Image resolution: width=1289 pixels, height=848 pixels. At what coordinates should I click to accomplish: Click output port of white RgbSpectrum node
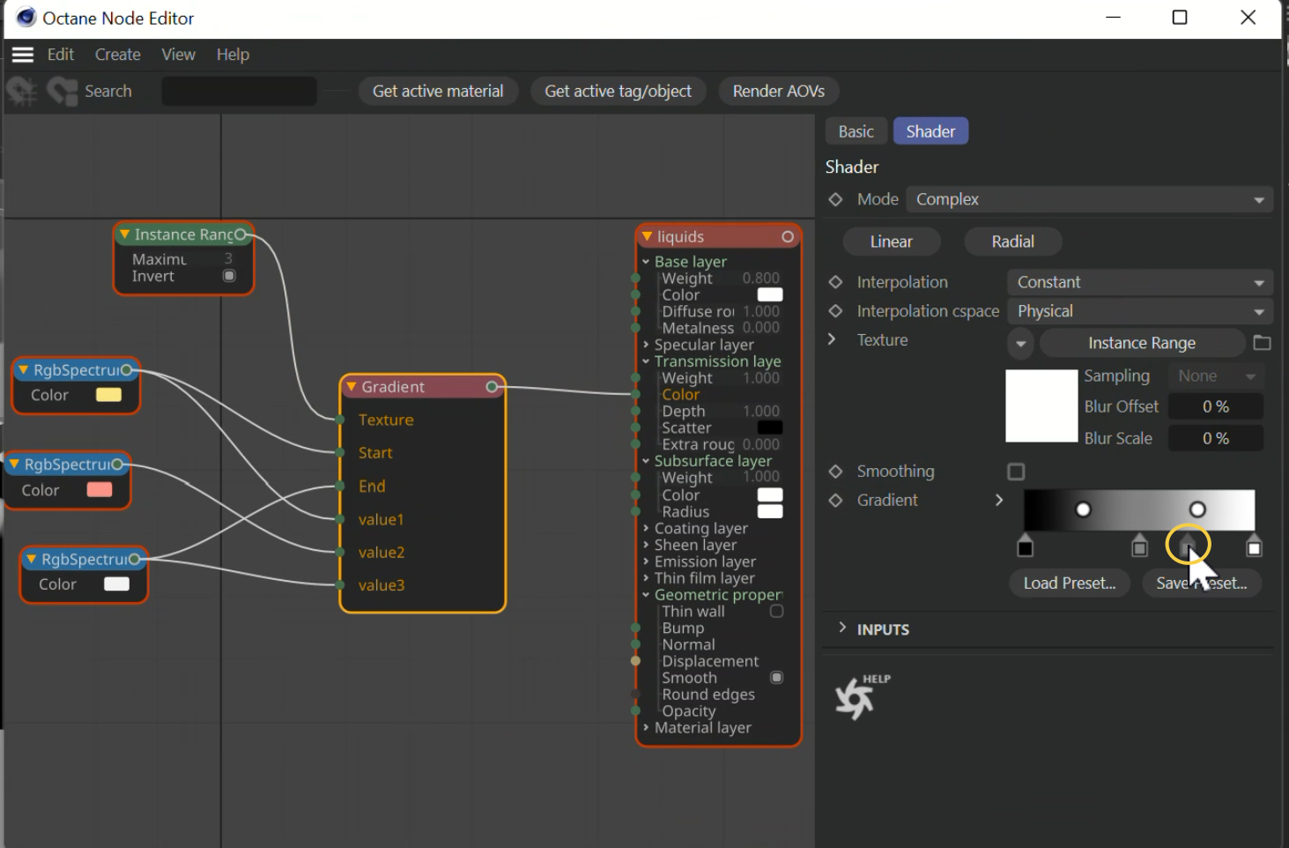tap(134, 559)
